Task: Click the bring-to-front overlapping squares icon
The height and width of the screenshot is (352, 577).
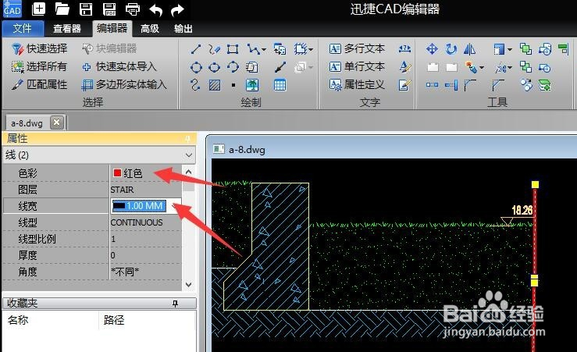Action: (525, 49)
